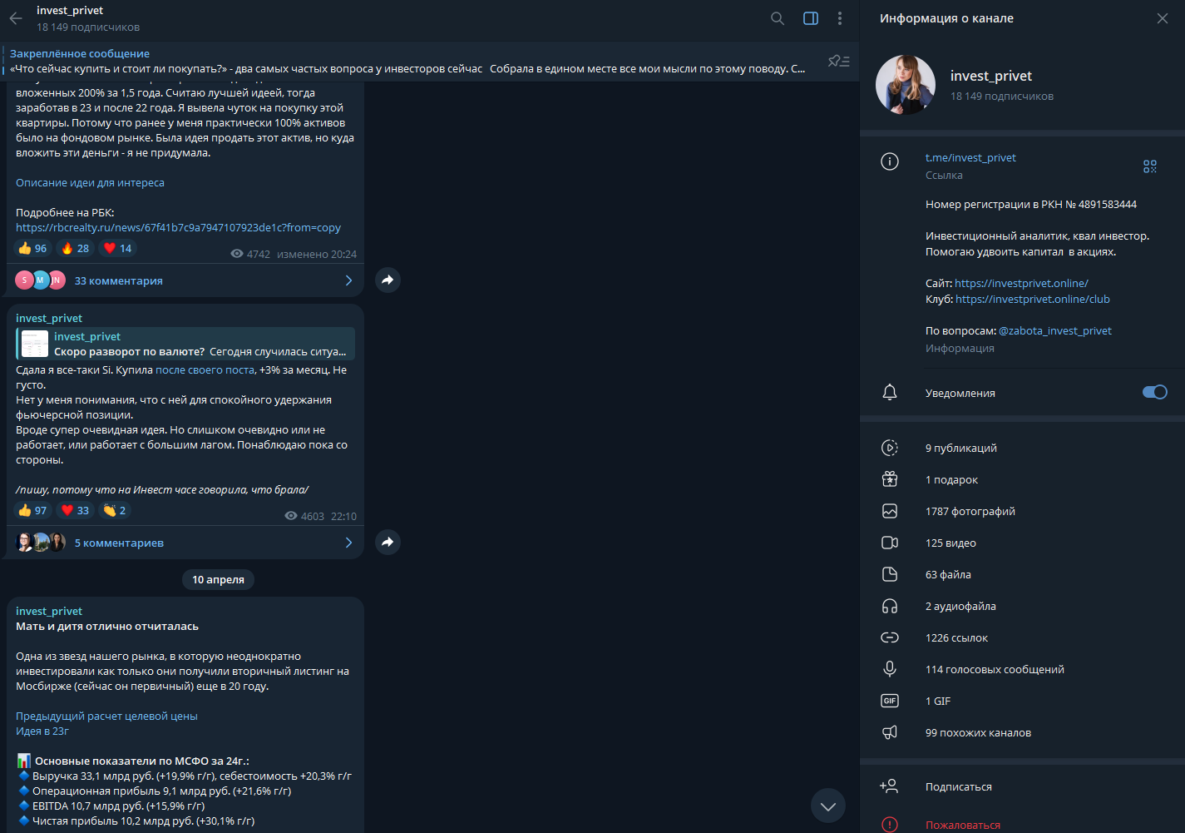This screenshot has height=833, width=1185.
Task: Toggle clapping reaction with 2
Action: 115,510
